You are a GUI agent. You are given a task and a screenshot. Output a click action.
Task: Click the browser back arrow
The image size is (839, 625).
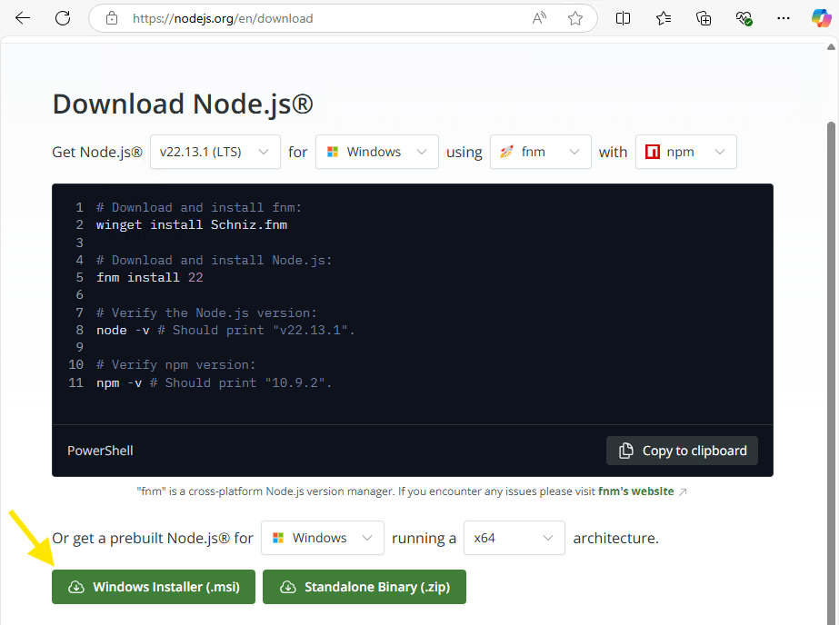point(23,18)
